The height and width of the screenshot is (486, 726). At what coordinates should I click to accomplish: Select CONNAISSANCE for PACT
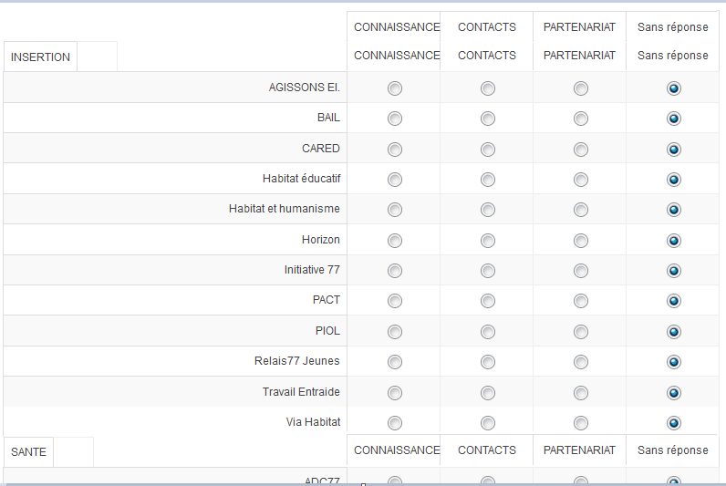click(x=395, y=301)
